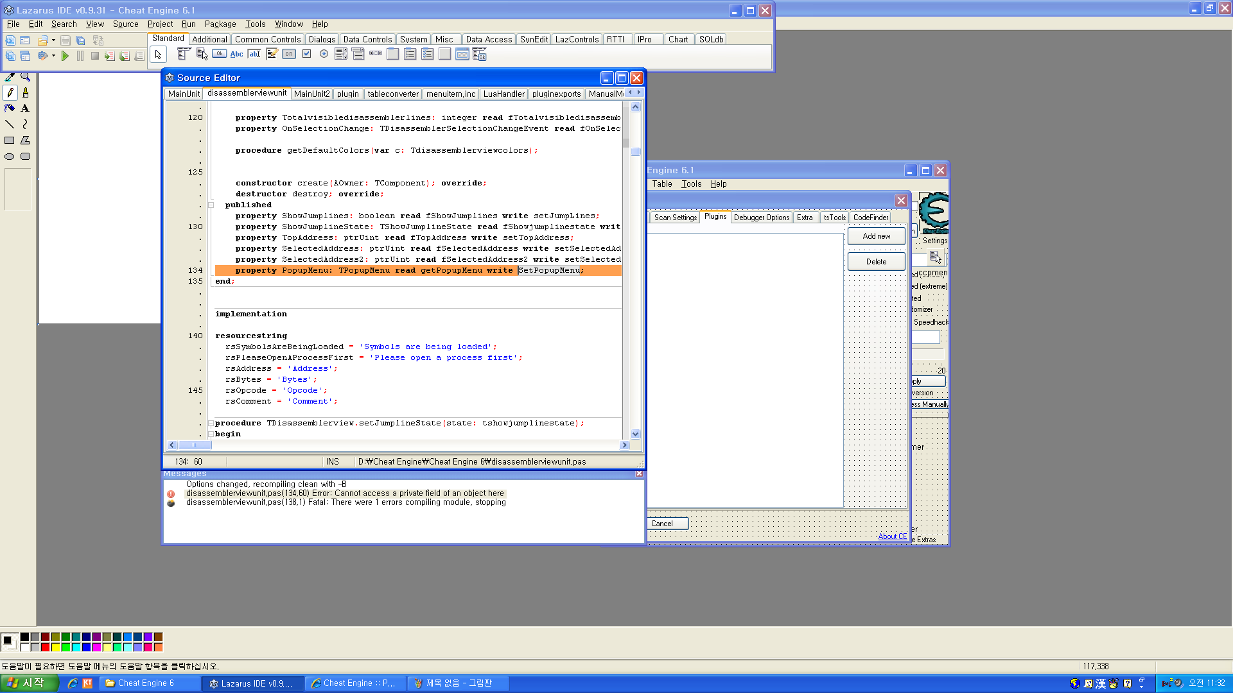
Task: Collapse the published section fold marker
Action: [211, 205]
